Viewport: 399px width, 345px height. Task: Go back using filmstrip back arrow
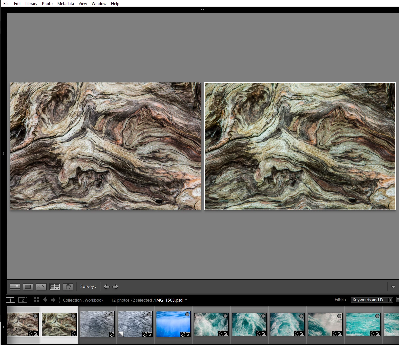coord(45,300)
